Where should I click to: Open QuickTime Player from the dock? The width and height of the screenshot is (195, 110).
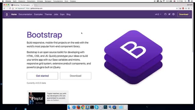point(114,107)
